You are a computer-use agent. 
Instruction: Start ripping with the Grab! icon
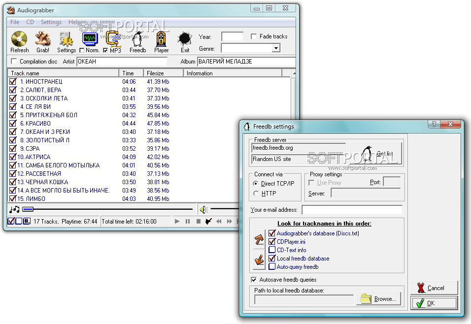coord(43,39)
